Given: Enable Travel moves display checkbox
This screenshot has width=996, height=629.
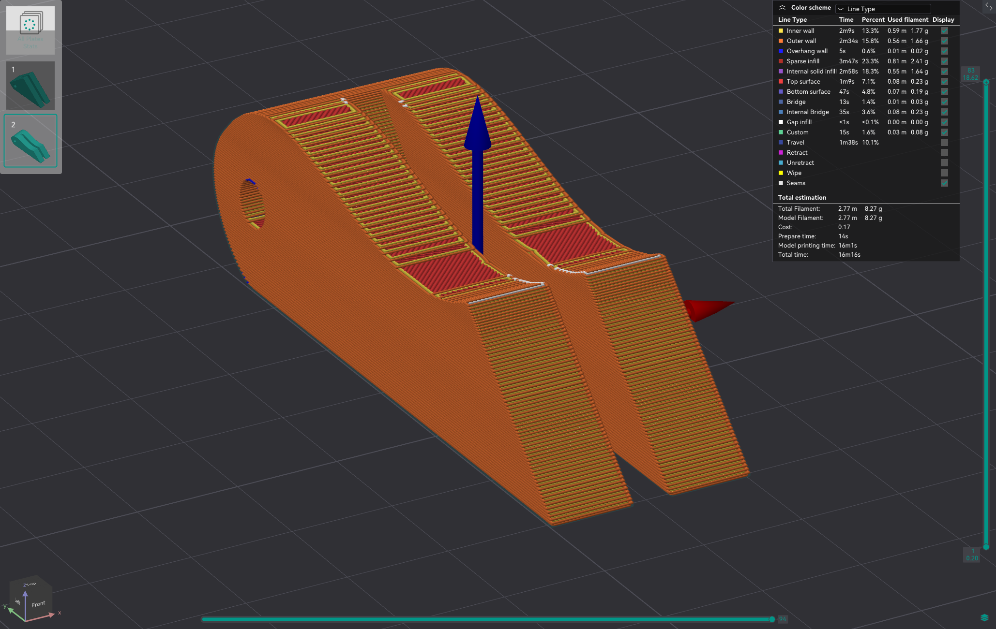Looking at the screenshot, I should tap(944, 142).
